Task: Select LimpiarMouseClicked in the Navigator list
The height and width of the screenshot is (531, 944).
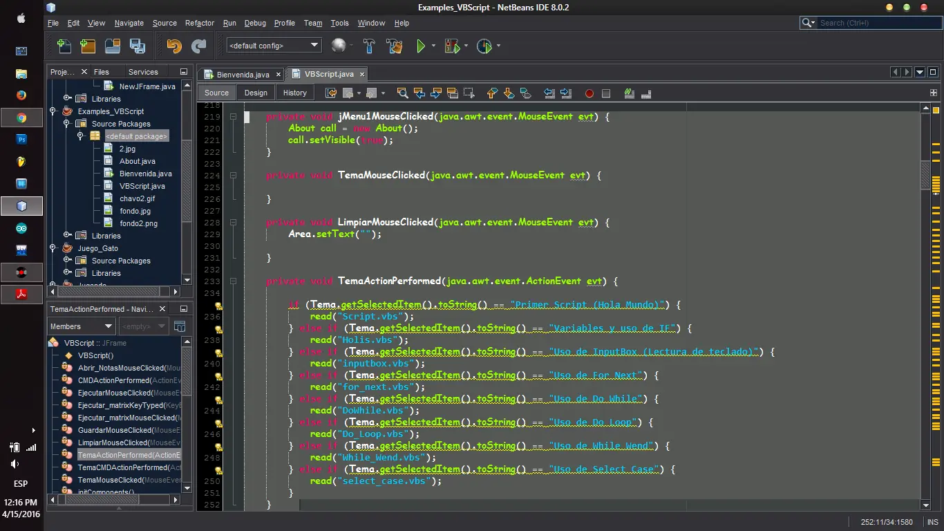Action: (122, 442)
